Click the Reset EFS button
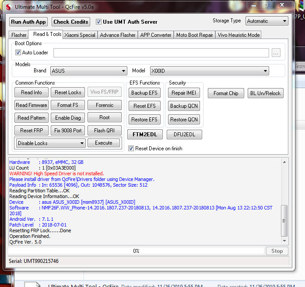This screenshot has height=287, width=305. tap(144, 106)
